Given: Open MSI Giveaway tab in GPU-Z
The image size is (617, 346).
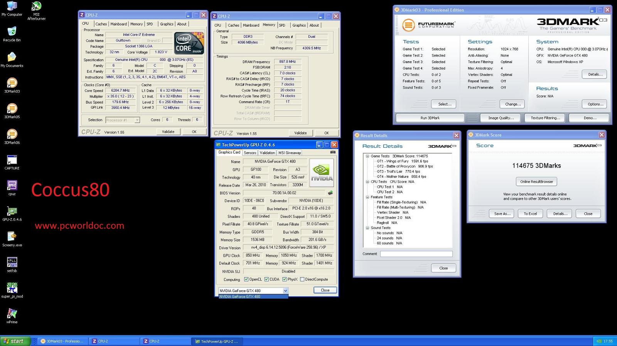Looking at the screenshot, I should tap(290, 153).
